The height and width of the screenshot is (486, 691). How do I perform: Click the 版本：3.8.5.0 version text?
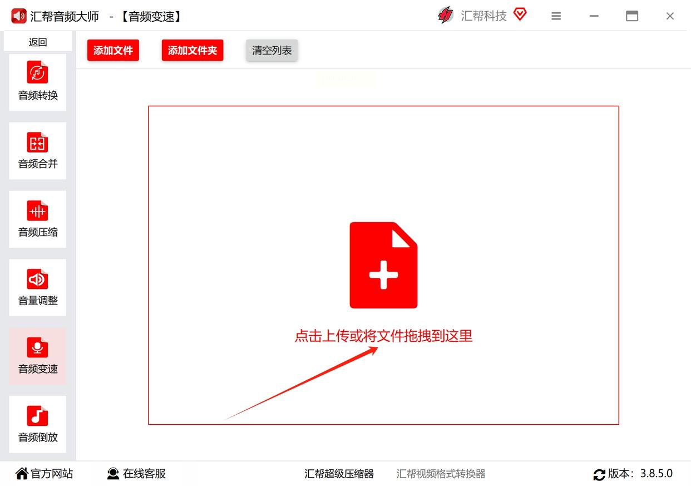tap(640, 474)
